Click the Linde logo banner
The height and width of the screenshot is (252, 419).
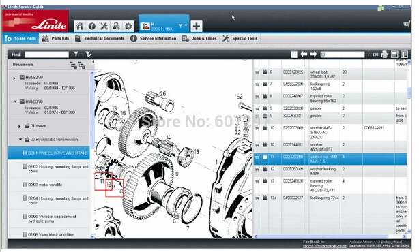pos(35,21)
